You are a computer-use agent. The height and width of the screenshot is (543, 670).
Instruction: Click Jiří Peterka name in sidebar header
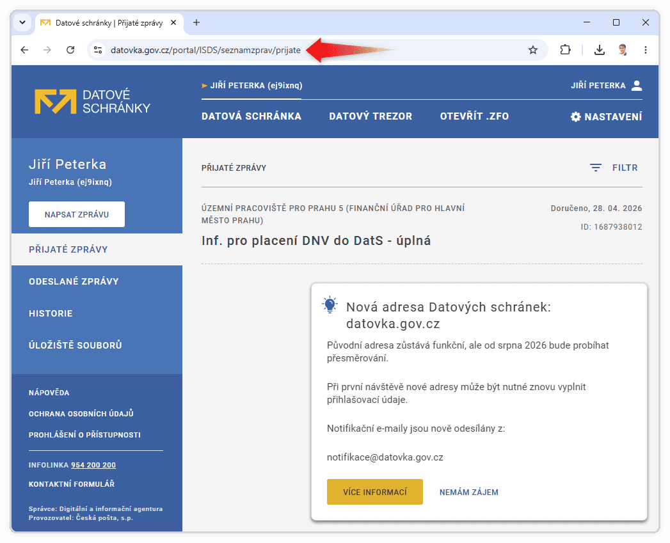tap(68, 164)
